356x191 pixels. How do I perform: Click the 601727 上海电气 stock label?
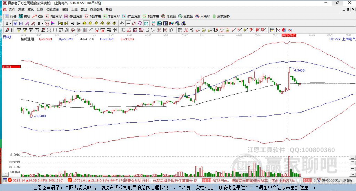click(342, 39)
